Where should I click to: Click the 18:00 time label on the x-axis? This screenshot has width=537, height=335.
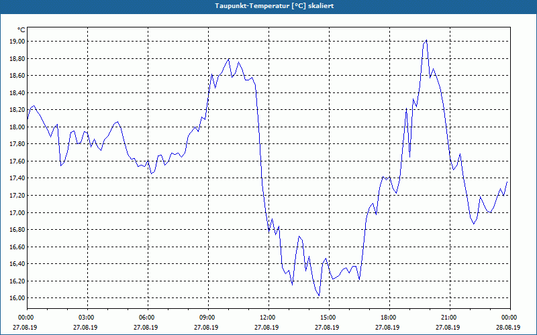tap(390, 318)
